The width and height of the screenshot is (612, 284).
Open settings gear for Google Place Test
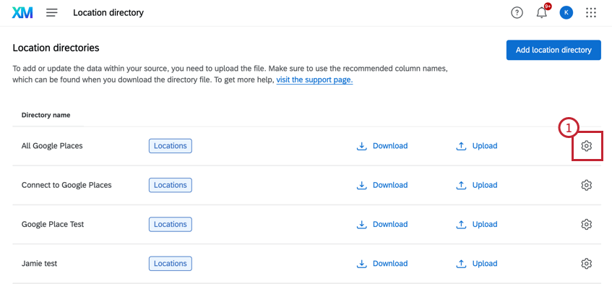tap(586, 224)
